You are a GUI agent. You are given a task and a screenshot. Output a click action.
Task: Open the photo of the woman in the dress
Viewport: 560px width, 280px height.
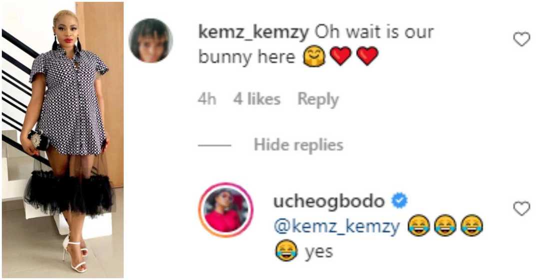click(63, 140)
